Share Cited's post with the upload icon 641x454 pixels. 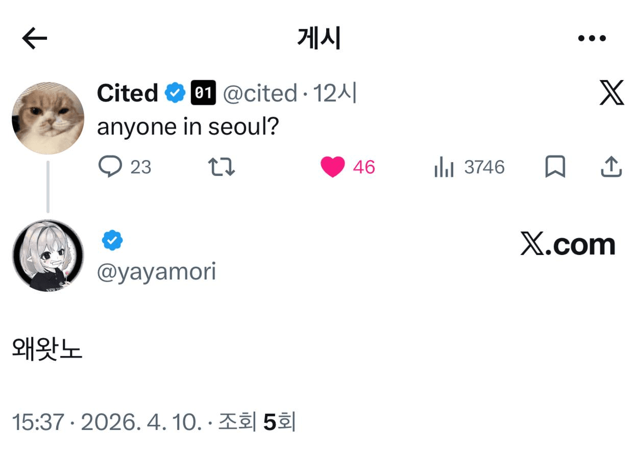611,167
